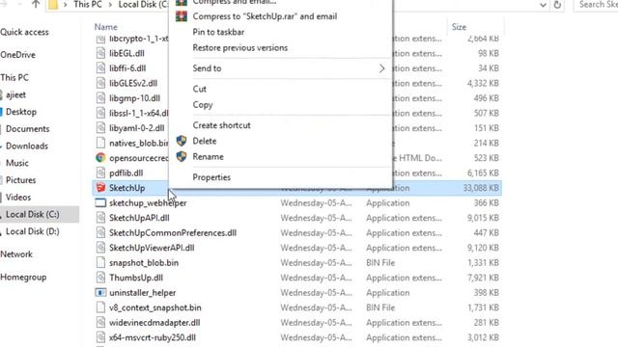Sort files by the Name column header
Image resolution: width=618 pixels, height=347 pixels.
click(x=105, y=27)
